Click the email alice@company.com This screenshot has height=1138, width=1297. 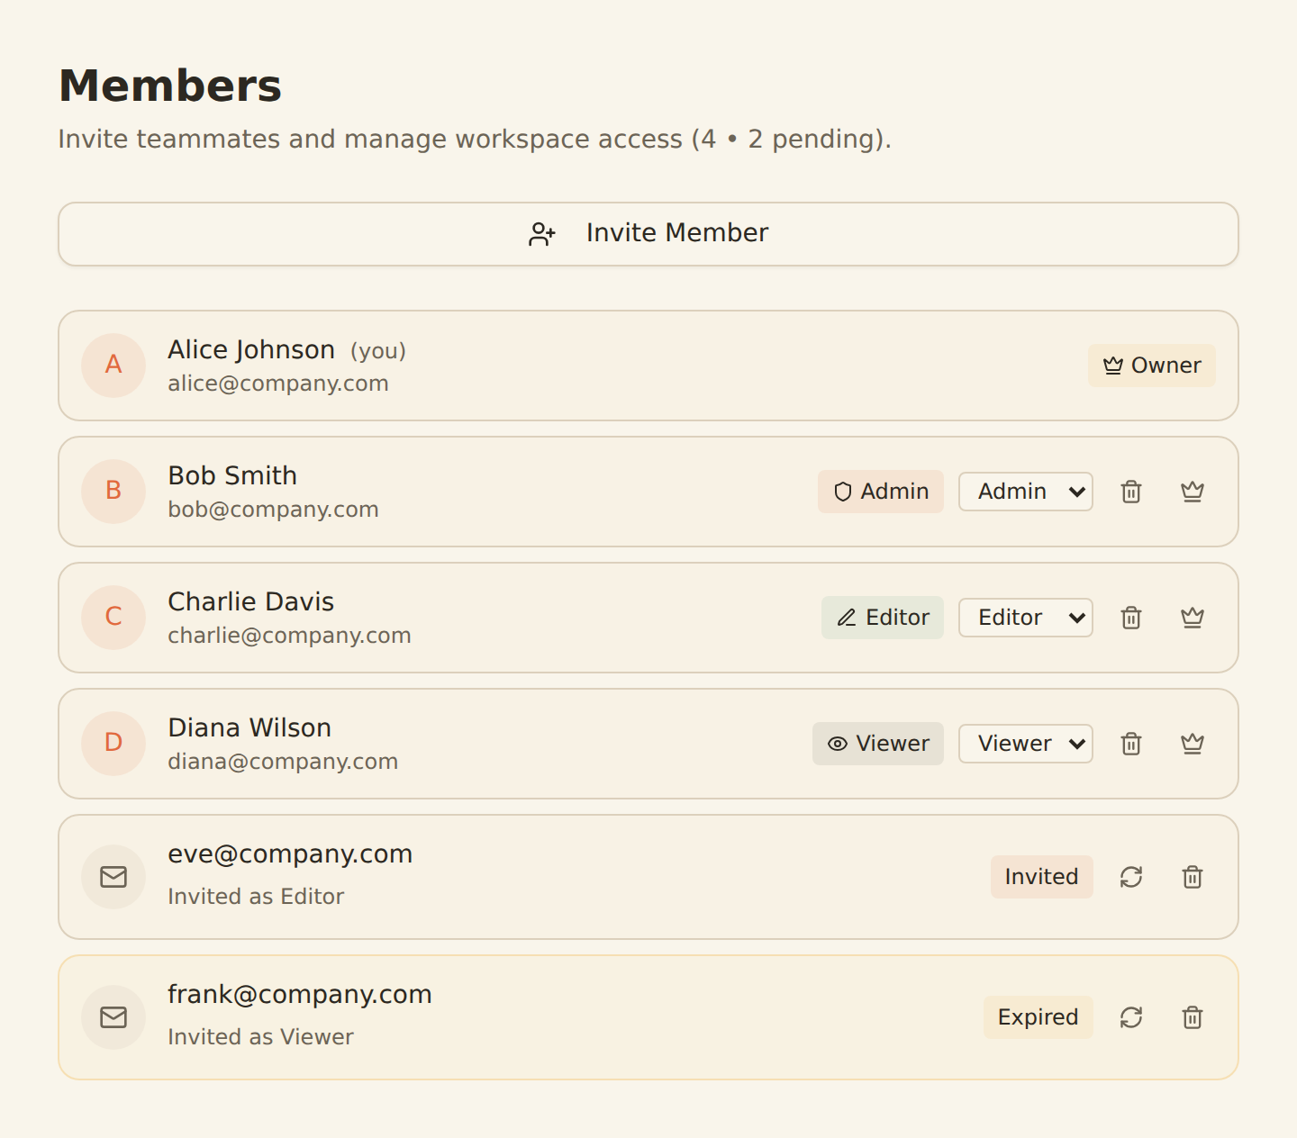(278, 384)
